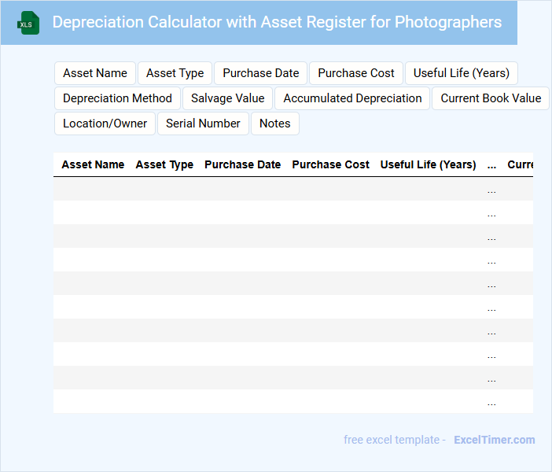Select the Asset Name tag
This screenshot has height=472, width=552.
[x=95, y=73]
